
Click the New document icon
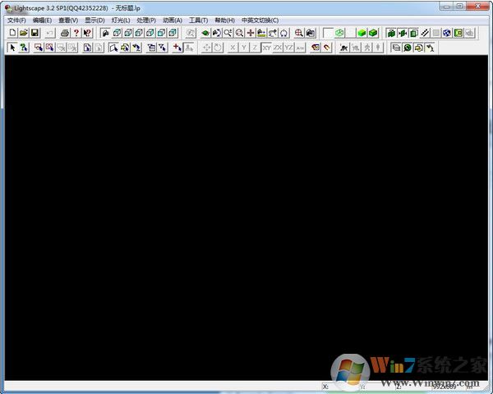12,33
